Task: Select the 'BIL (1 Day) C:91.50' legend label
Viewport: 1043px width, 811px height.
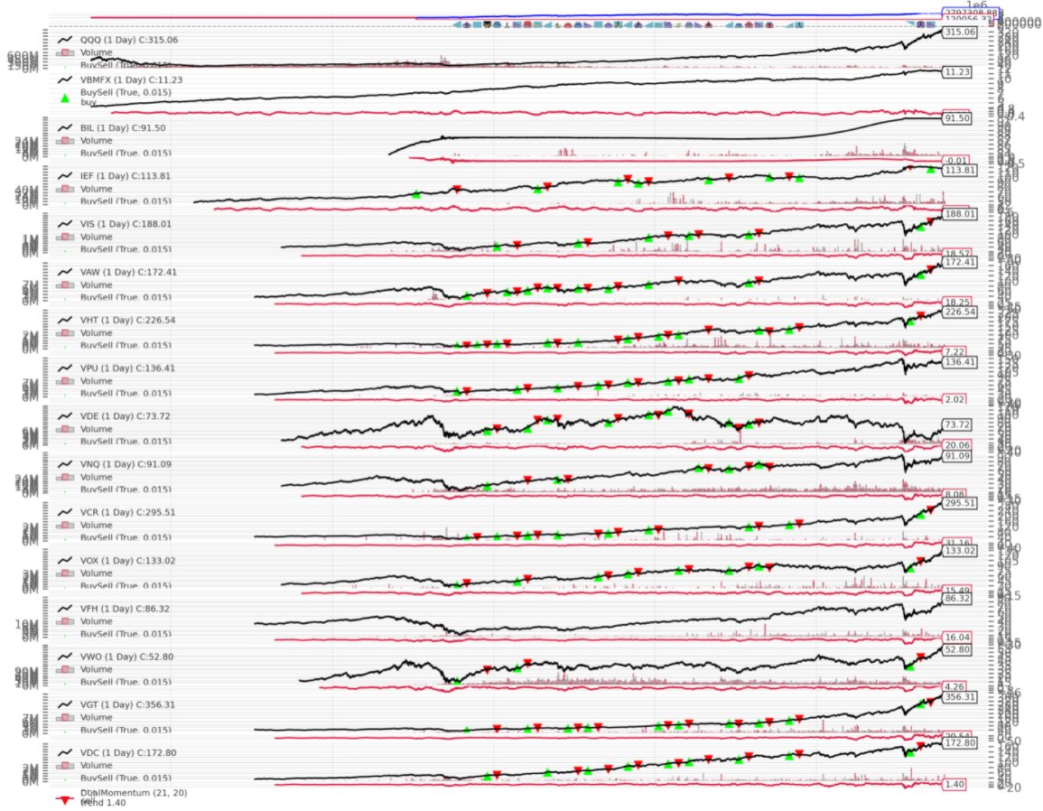Action: tap(123, 127)
